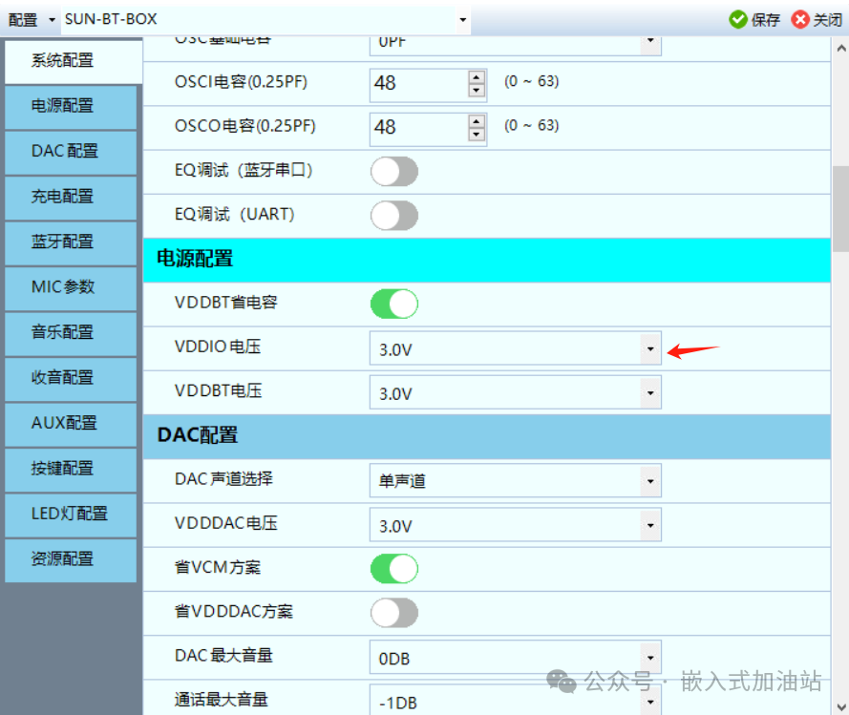Open the 配置 menu dropdown arrow

[x=52, y=20]
